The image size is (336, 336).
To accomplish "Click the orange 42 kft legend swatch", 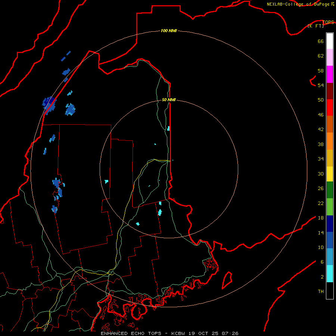I will (x=330, y=141).
